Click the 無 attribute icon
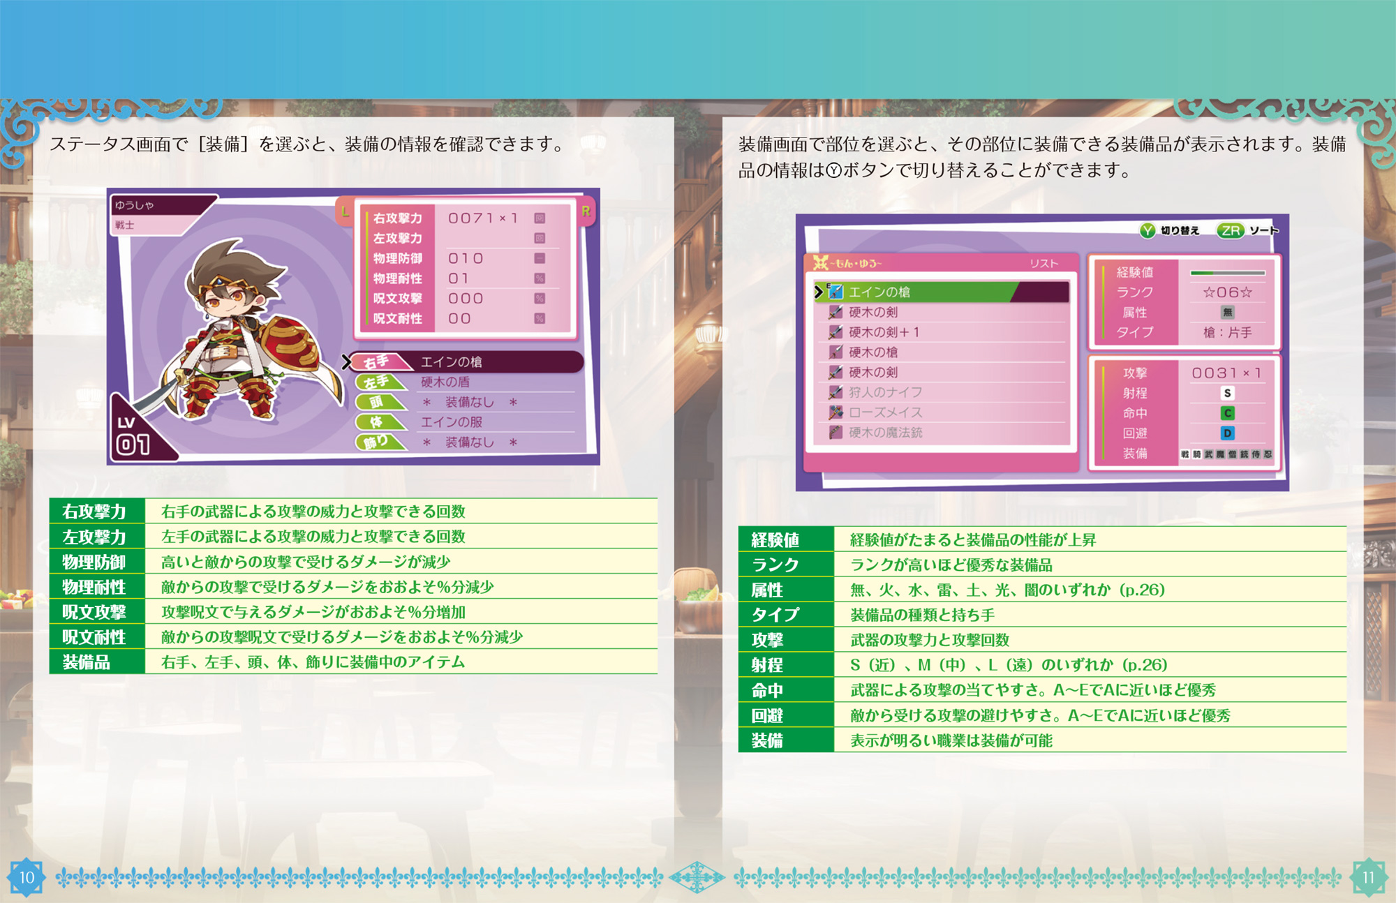 point(1227,312)
